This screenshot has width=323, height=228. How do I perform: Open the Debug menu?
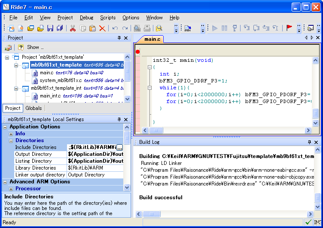(x=86, y=18)
